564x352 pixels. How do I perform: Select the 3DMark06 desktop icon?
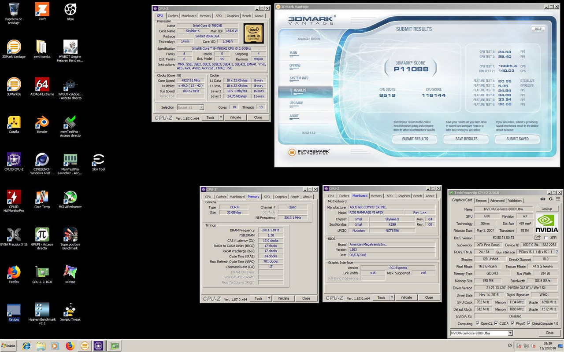14,84
